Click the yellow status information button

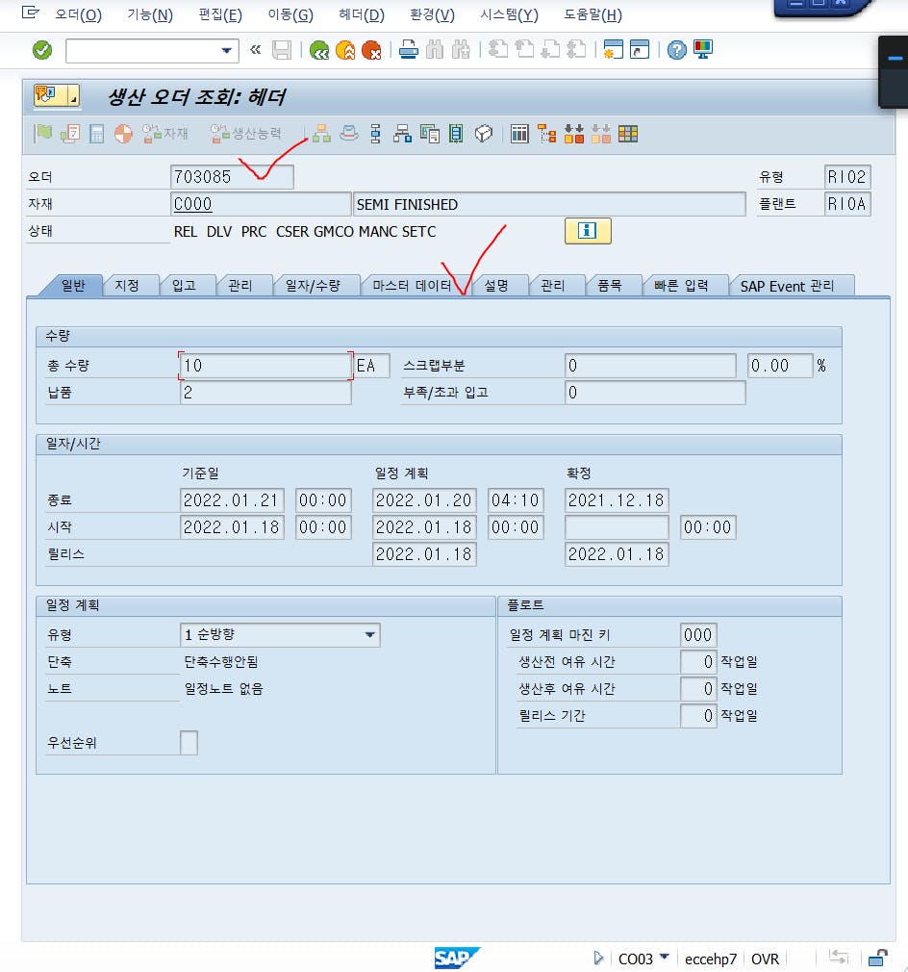588,231
